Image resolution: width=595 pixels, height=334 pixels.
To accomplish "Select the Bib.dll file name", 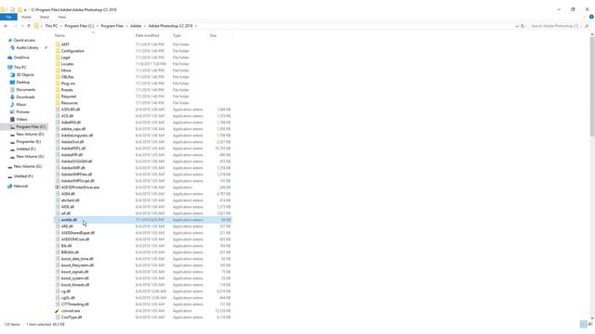I will pos(66,246).
